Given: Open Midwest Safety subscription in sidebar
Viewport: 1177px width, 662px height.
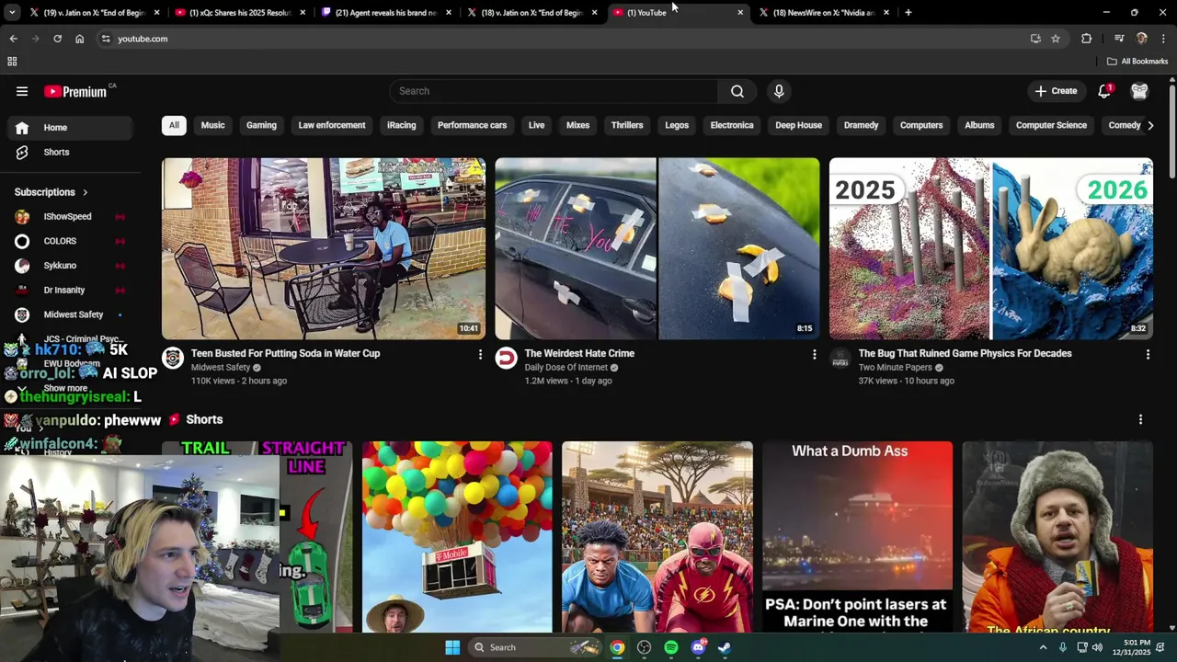Looking at the screenshot, I should [70, 314].
